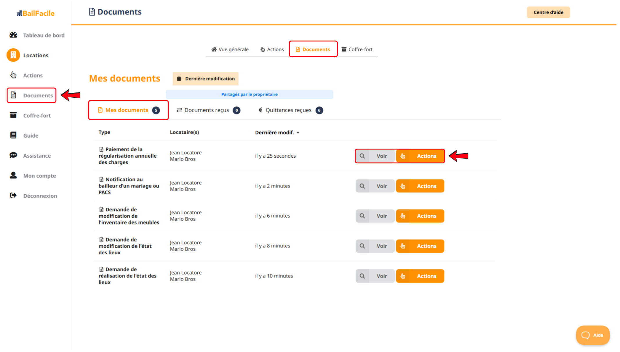Open Actions menu for Demande de réalisation row

[420, 276]
